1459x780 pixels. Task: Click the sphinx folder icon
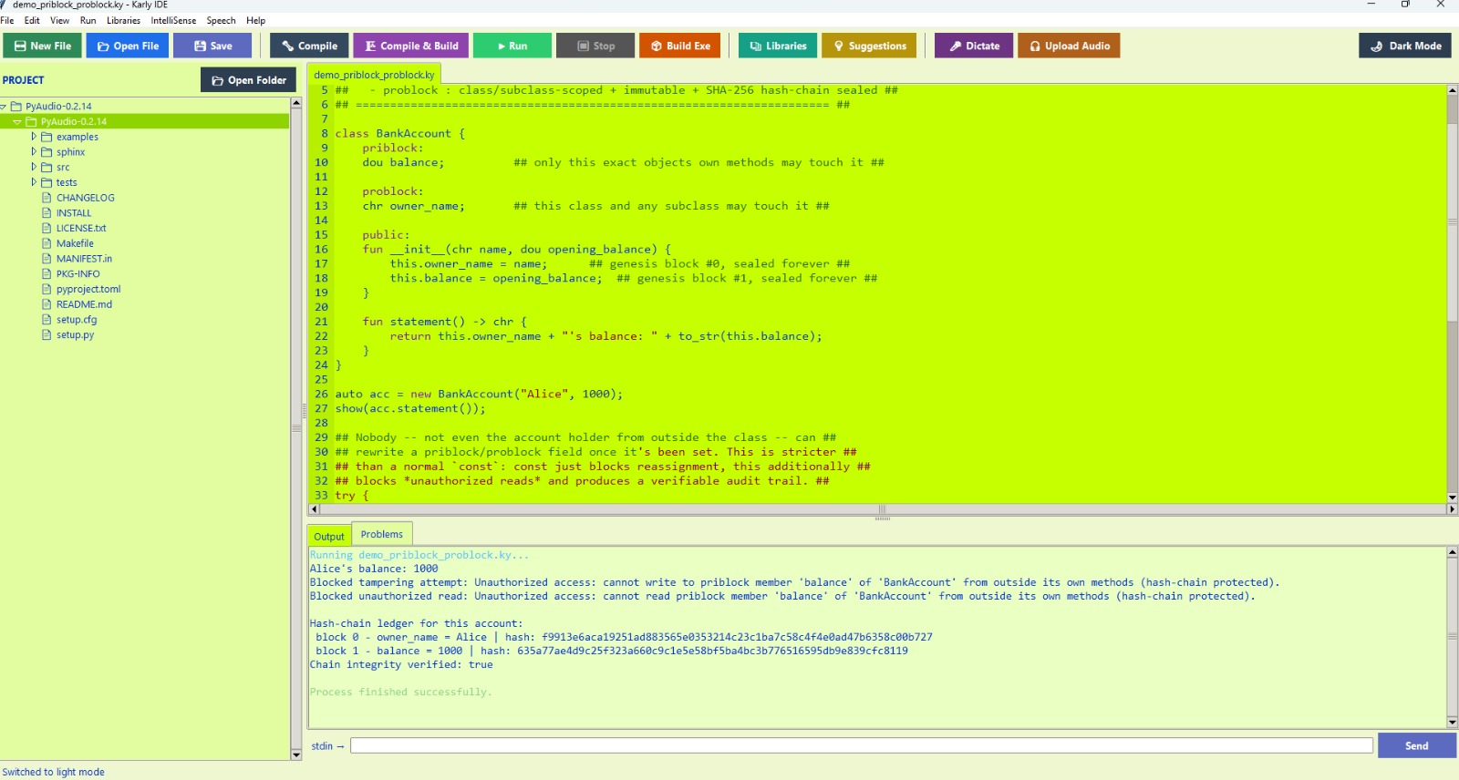point(47,152)
